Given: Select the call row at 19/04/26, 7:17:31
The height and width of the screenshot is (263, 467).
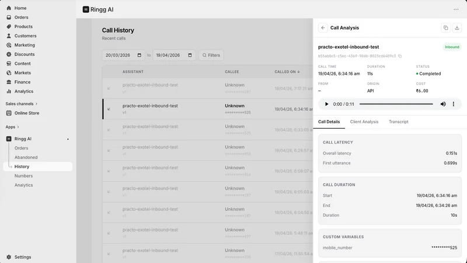Looking at the screenshot, I should pos(208,88).
